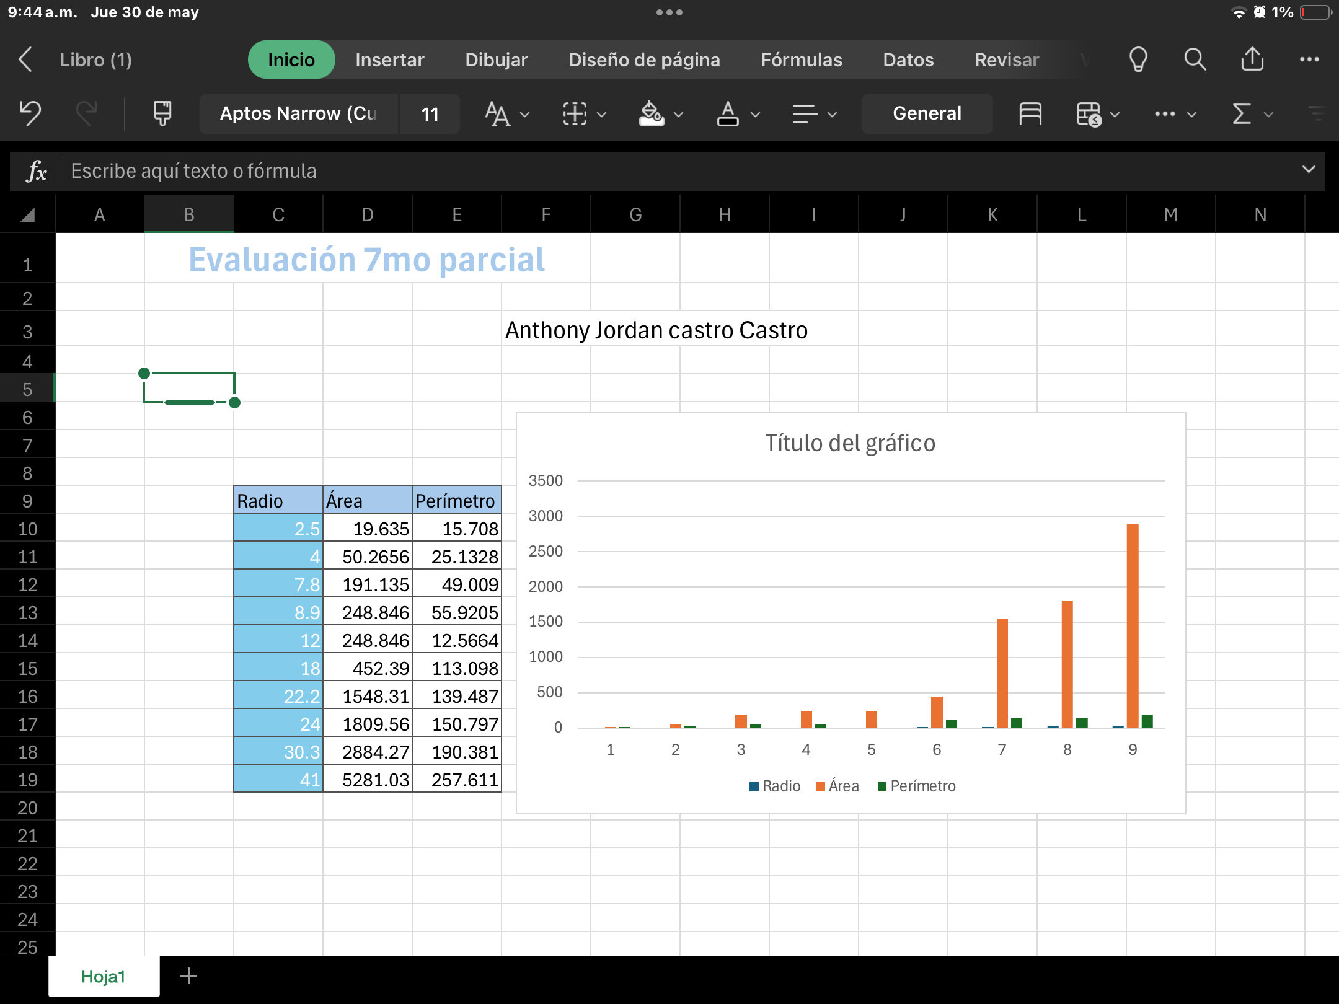This screenshot has height=1004, width=1339.
Task: Select the Título del gráfico chart title
Action: pyautogui.click(x=850, y=444)
